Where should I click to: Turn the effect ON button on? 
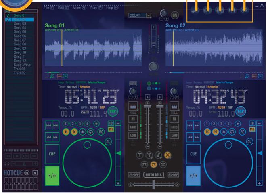tap(175, 15)
